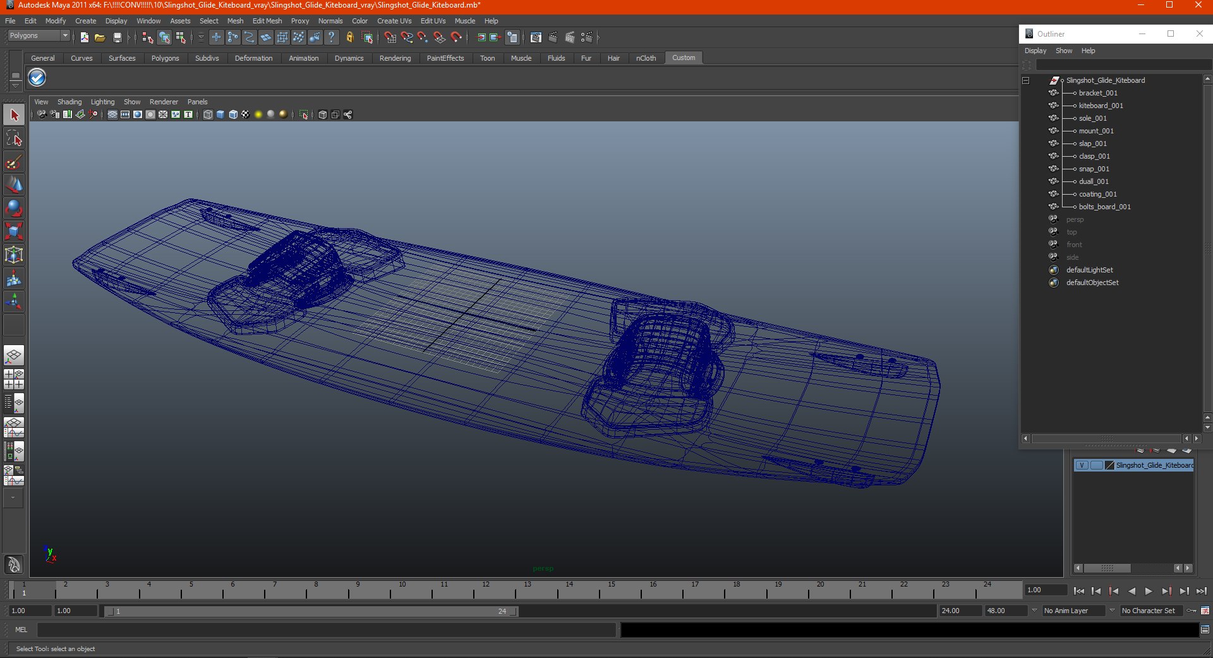Enable snap to curves magnet icon
1213x658 pixels.
coord(406,38)
